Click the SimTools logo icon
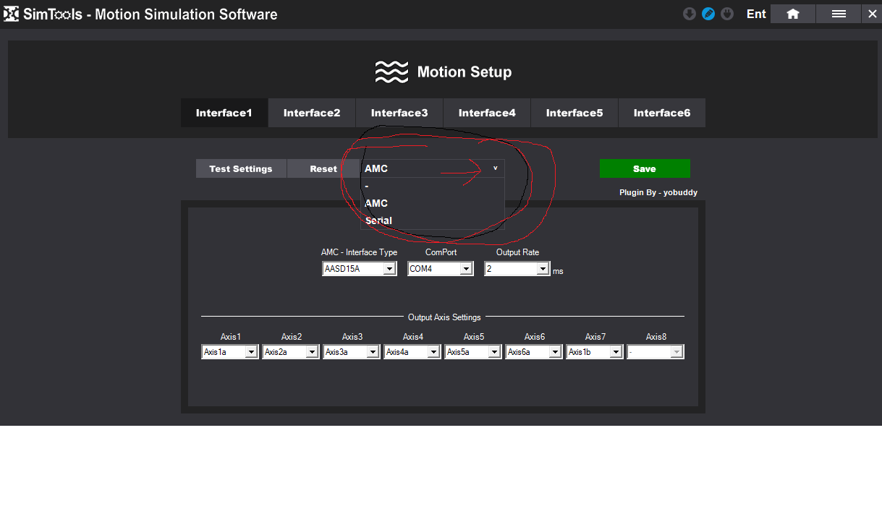882x506 pixels. pyautogui.click(x=11, y=14)
